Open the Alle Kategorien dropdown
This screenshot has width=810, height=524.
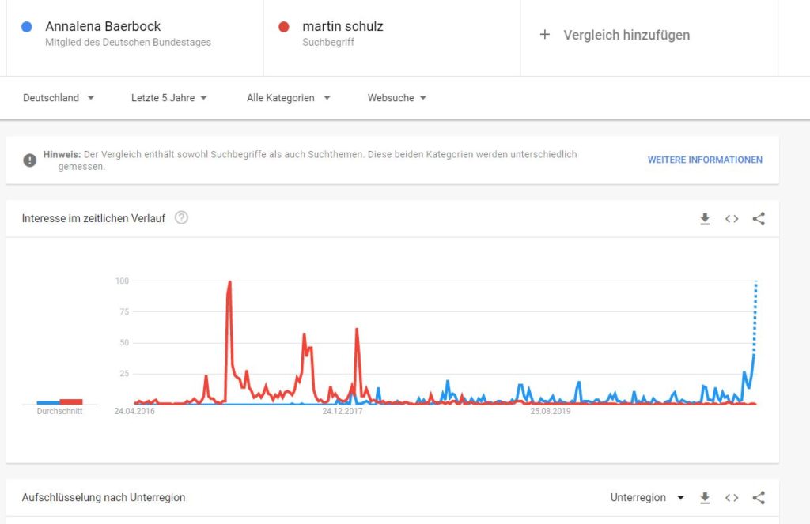(288, 97)
